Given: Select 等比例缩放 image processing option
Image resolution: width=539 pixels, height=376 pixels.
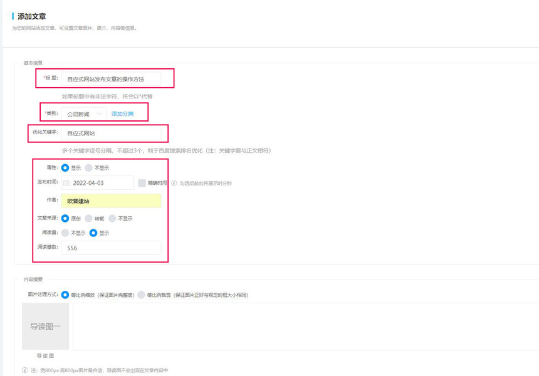Looking at the screenshot, I should point(65,295).
